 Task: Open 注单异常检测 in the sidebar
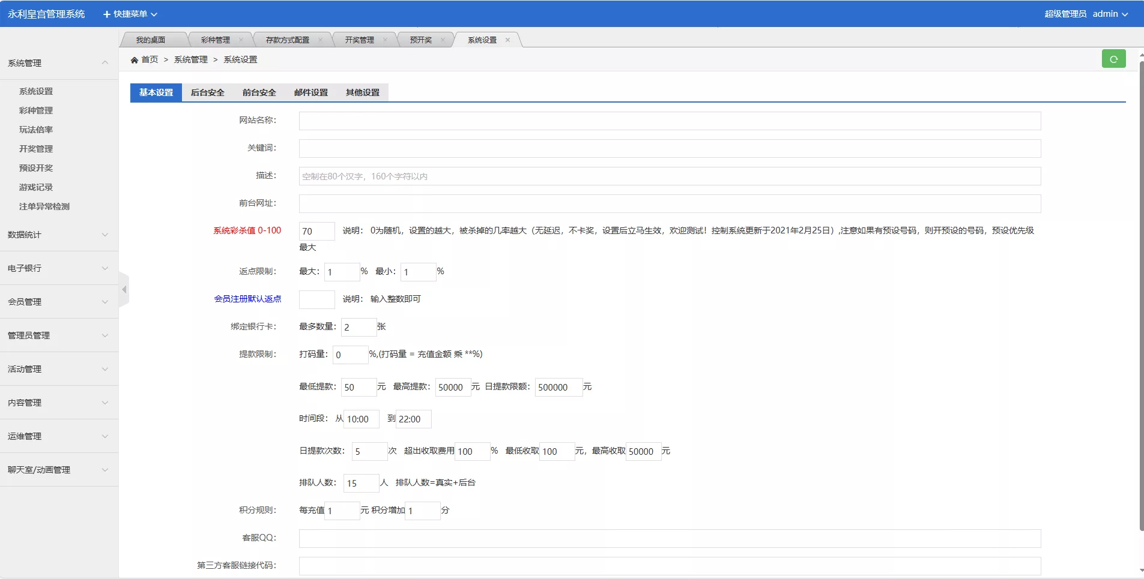(44, 206)
